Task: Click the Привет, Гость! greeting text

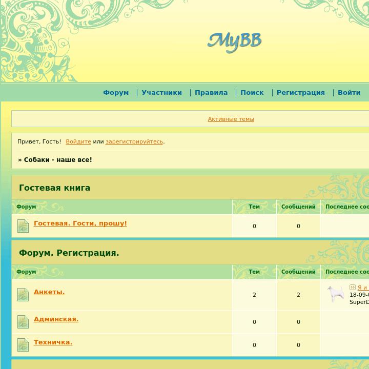Action: click(39, 141)
